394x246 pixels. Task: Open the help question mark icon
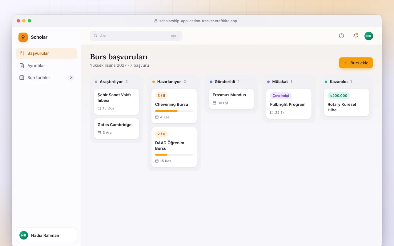click(x=341, y=36)
